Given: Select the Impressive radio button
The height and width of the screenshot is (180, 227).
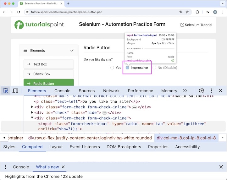Looking at the screenshot, I should point(127,68).
